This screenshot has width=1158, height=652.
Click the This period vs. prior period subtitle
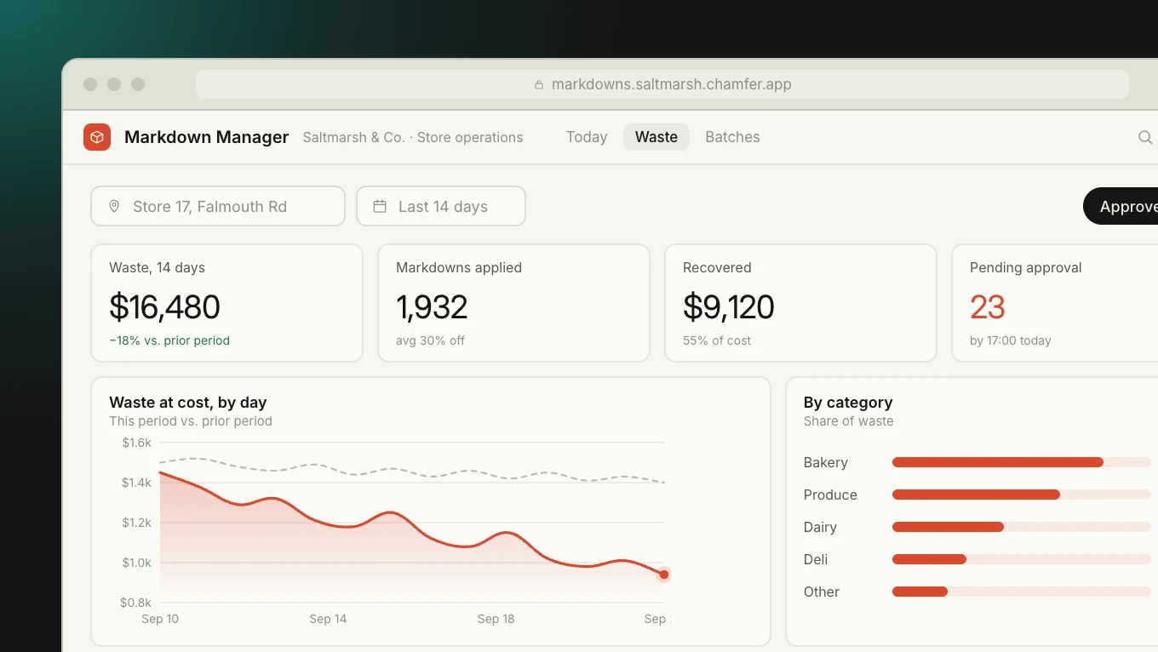[191, 420]
